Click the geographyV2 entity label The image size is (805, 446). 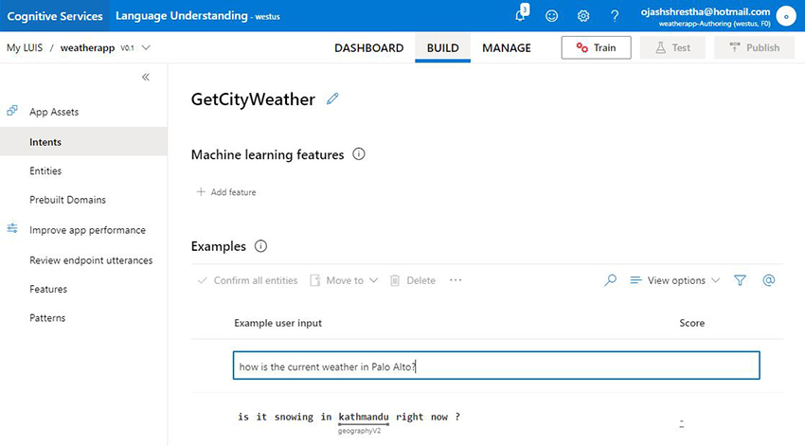pyautogui.click(x=359, y=431)
